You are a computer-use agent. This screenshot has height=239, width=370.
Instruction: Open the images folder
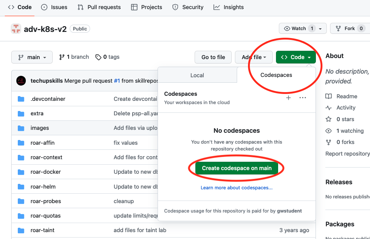coord(40,128)
